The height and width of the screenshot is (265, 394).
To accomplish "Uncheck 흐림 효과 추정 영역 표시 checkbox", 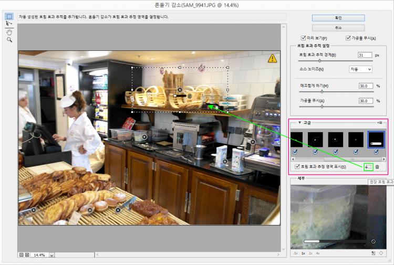I will pos(297,166).
